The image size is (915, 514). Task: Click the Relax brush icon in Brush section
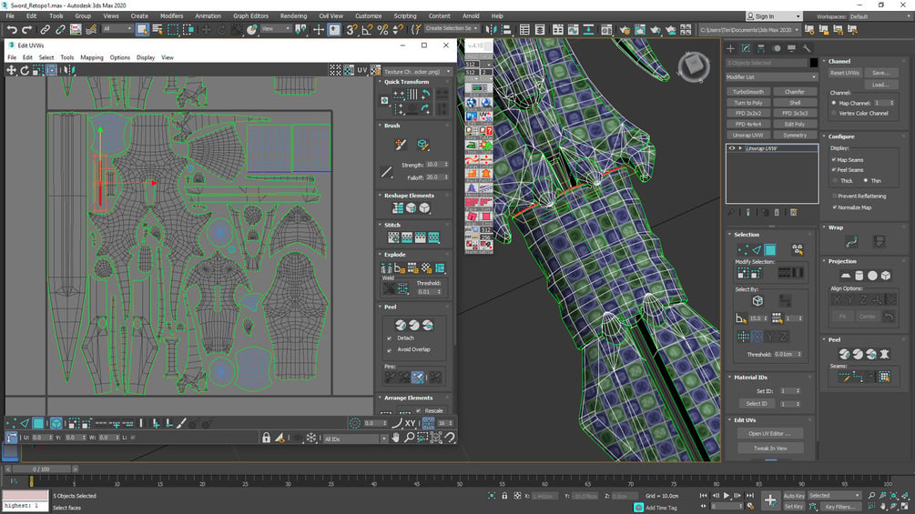click(x=422, y=144)
